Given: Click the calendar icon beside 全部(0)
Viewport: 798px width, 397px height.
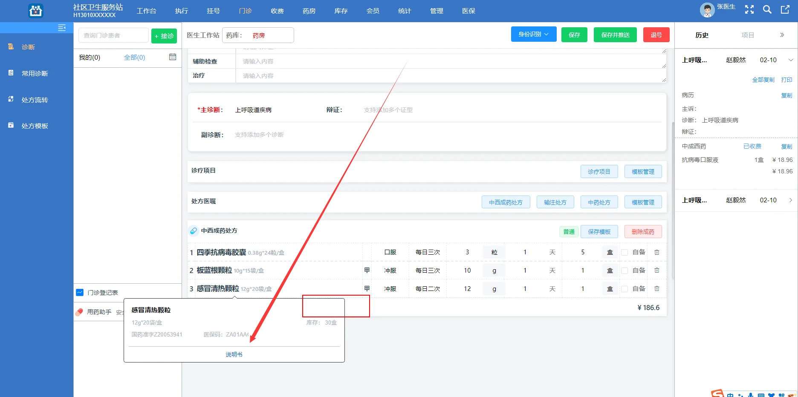Looking at the screenshot, I should point(172,57).
